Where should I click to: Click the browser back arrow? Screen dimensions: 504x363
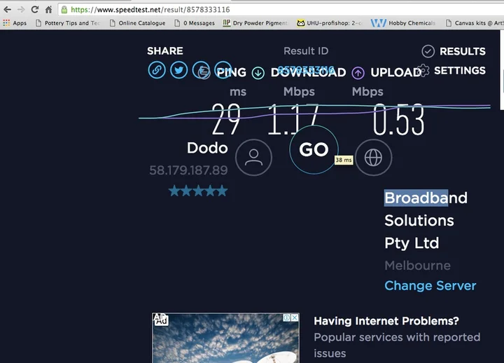[6, 10]
